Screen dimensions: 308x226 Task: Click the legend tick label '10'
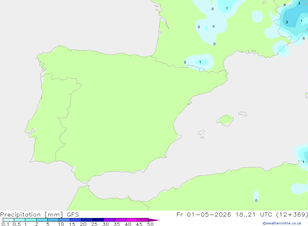(61, 224)
